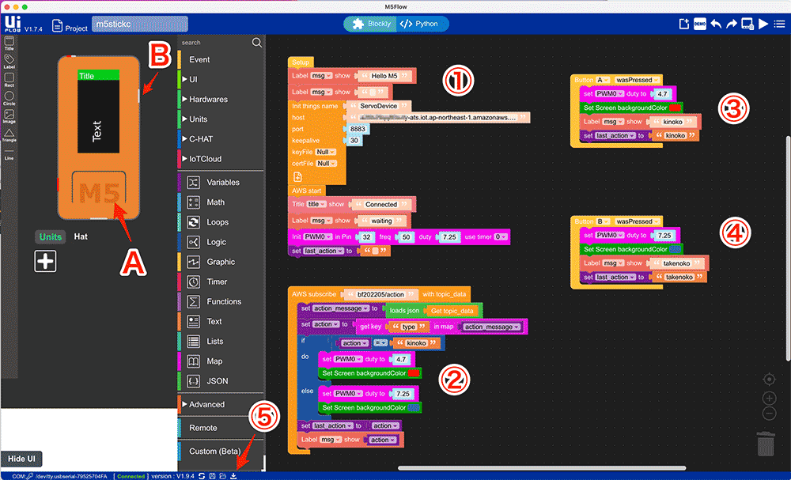This screenshot has height=480, width=791.
Task: Click the Run (play) button
Action: [763, 24]
